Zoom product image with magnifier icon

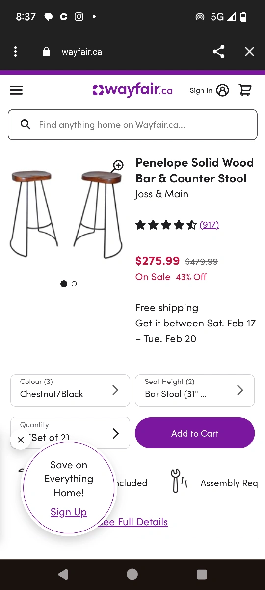[117, 166]
